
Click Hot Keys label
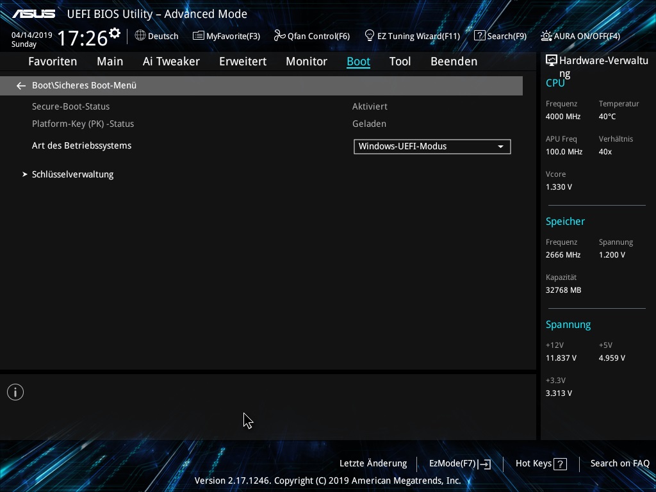(534, 464)
